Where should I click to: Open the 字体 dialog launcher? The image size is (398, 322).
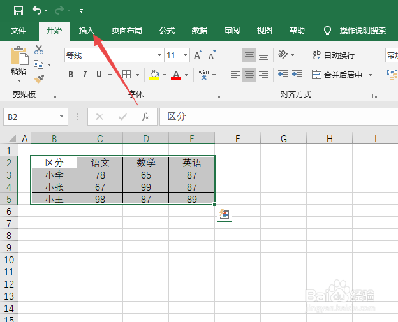(x=217, y=96)
